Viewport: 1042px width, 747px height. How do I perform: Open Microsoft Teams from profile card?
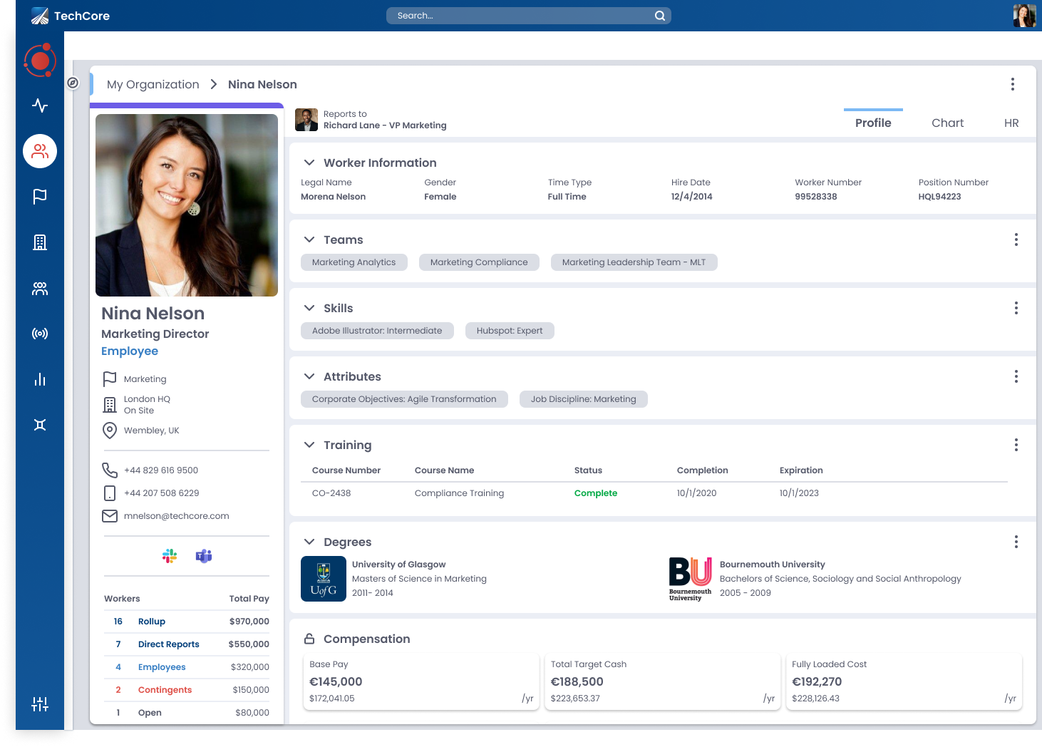pos(204,556)
